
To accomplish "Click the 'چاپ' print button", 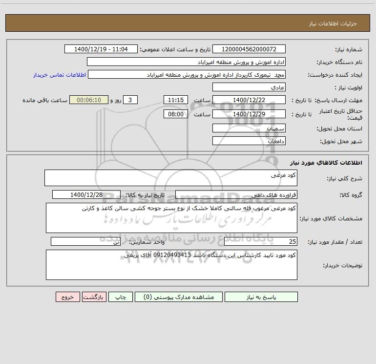I will coord(121,297).
